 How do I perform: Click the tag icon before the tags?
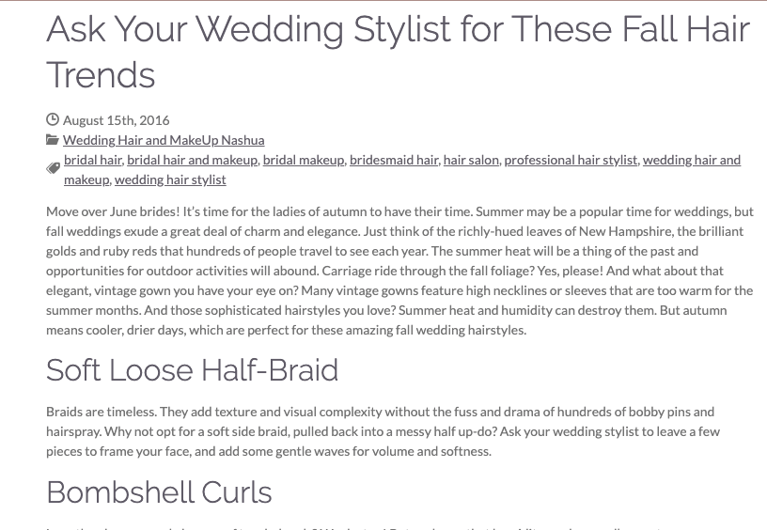(54, 169)
